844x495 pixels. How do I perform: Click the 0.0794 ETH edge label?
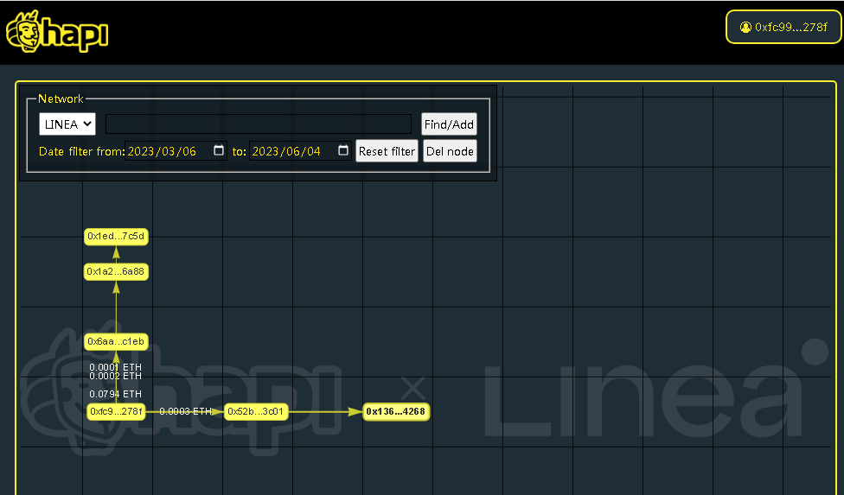(115, 394)
